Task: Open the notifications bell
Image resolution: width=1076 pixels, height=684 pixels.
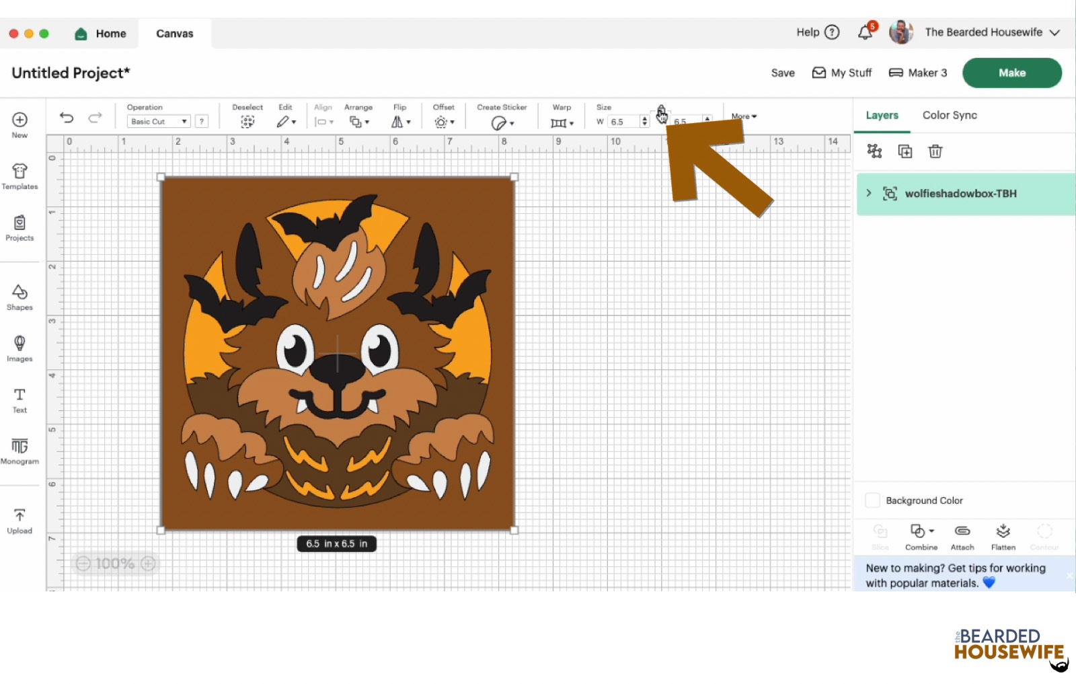Action: 866,32
